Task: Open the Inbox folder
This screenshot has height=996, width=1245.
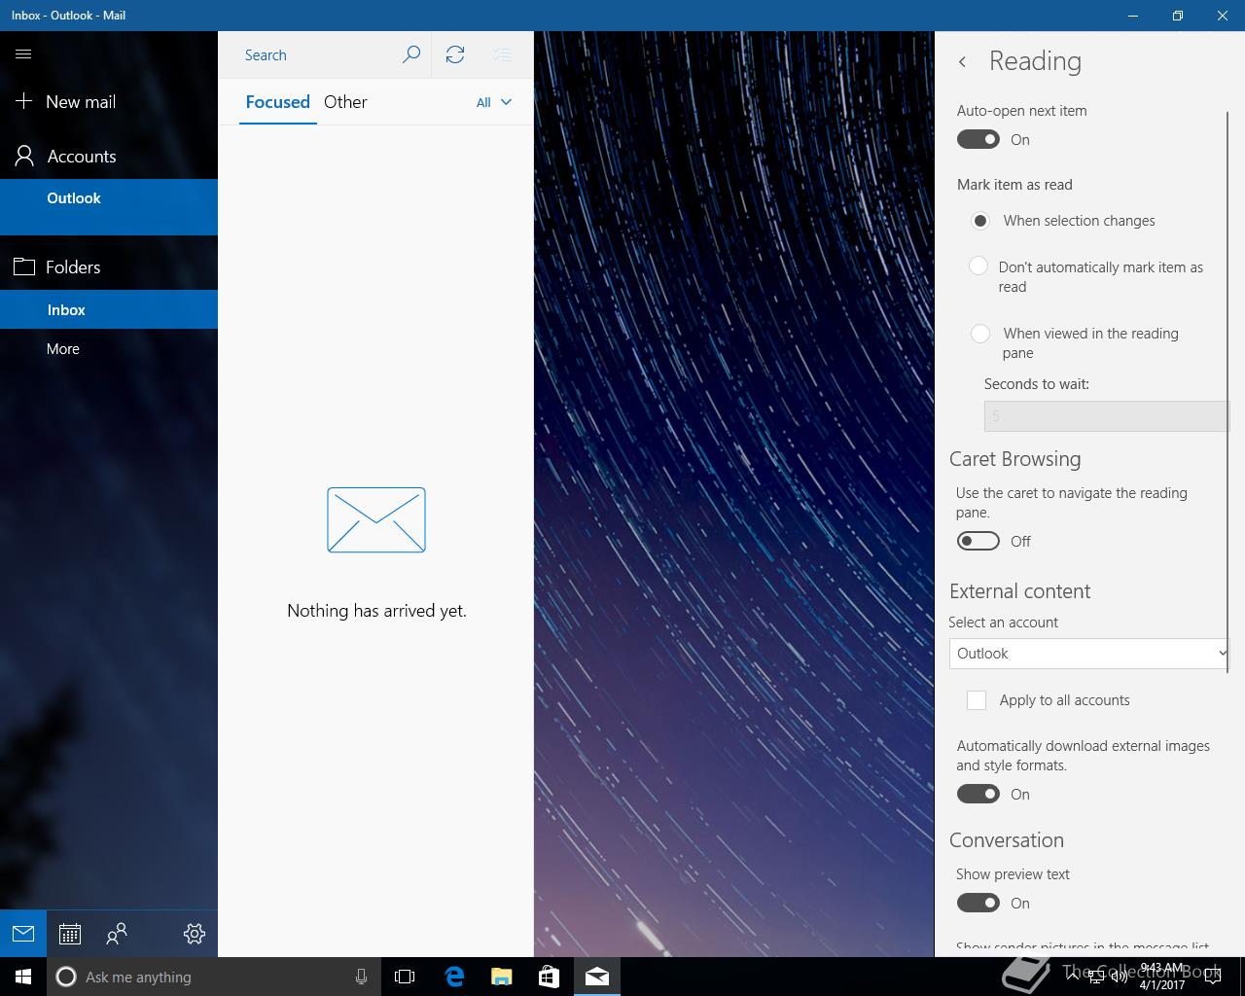Action: pos(109,309)
